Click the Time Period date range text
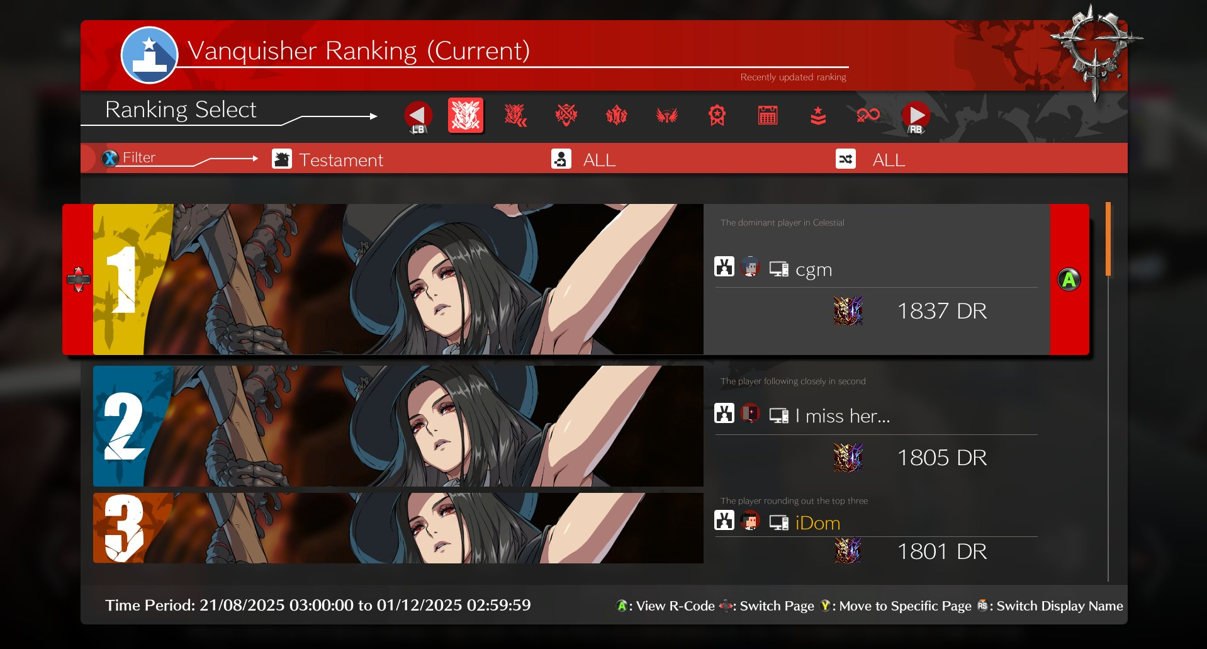The width and height of the screenshot is (1207, 649). [x=318, y=605]
